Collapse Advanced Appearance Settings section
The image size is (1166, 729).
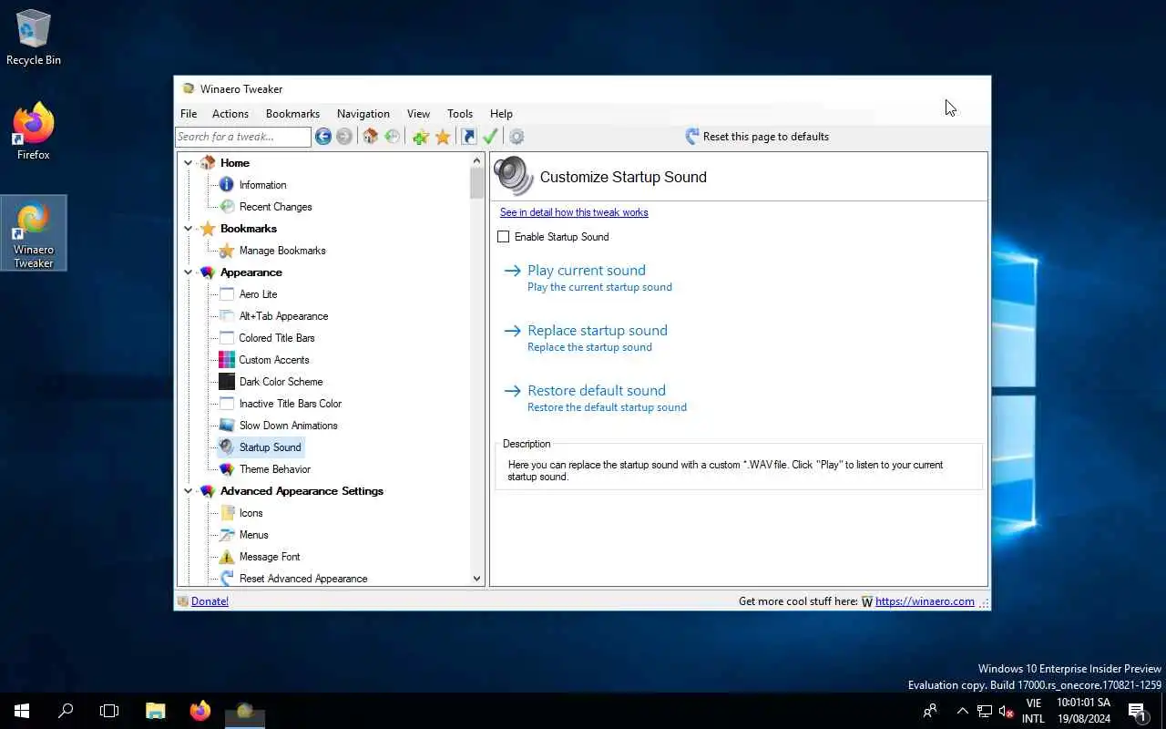(189, 491)
